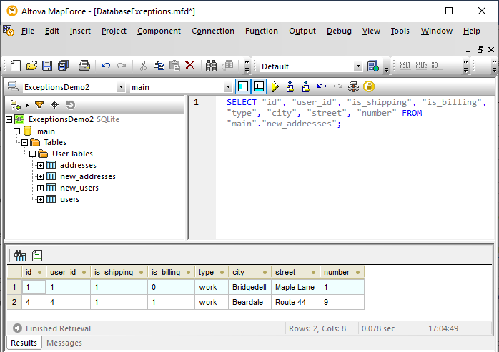Open the Default configuration dropdown
Image resolution: width=499 pixels, height=352 pixels.
358,66
